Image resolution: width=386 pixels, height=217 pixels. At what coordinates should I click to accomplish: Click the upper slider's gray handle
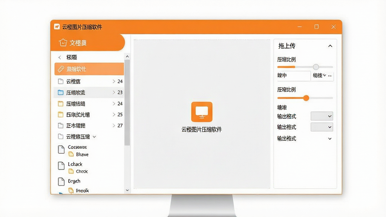pos(316,67)
